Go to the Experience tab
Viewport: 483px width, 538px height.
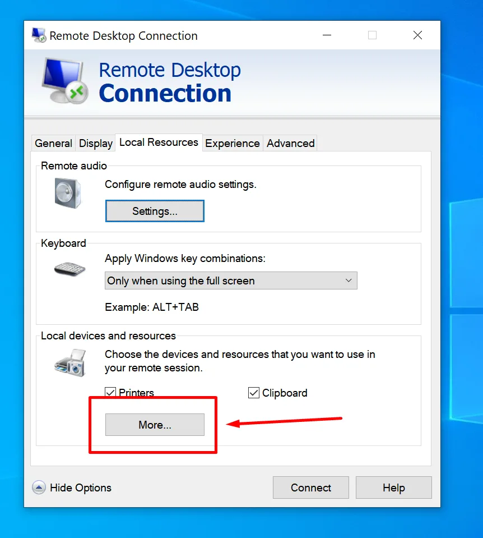click(x=233, y=143)
